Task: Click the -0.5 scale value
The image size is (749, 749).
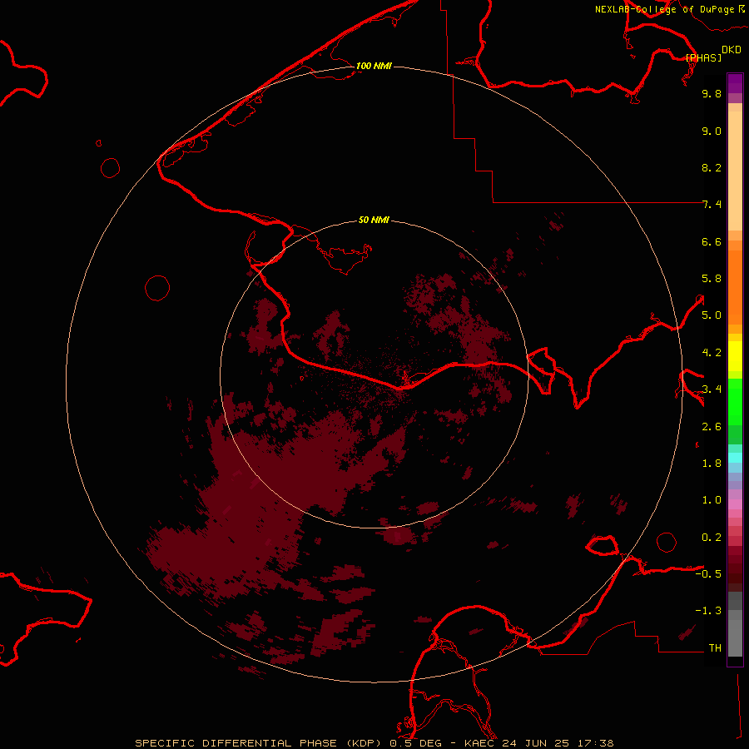Action: [708, 574]
